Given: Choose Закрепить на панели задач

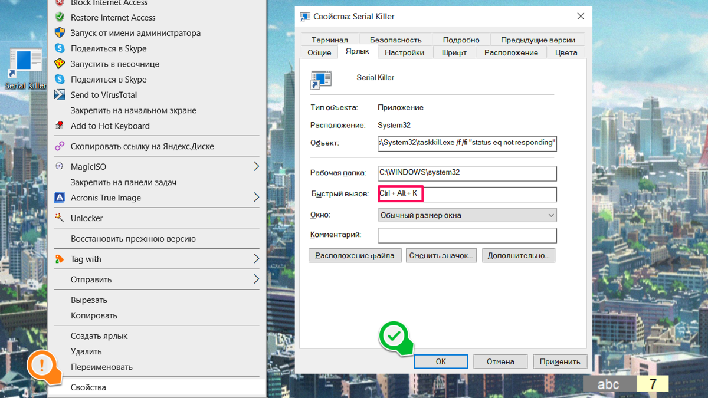Looking at the screenshot, I should coord(157,182).
